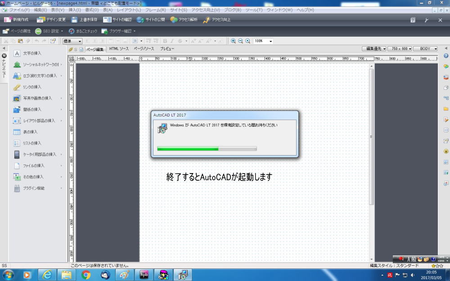This screenshot has height=281, width=450.
Task: Run まるごとチェック full check
Action: (83, 31)
